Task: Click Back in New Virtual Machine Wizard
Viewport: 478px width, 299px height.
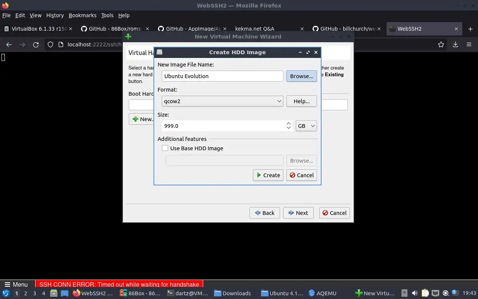Action: point(264,213)
